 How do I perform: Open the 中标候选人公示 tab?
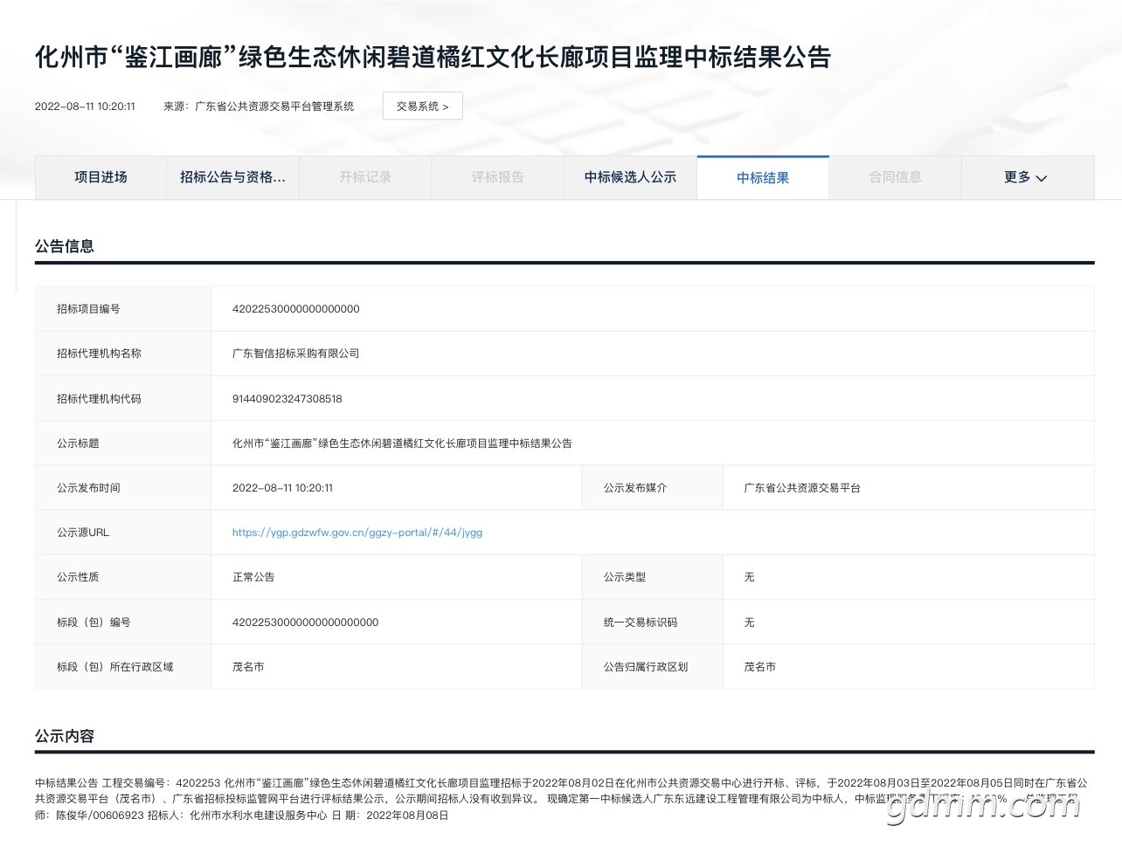click(630, 177)
